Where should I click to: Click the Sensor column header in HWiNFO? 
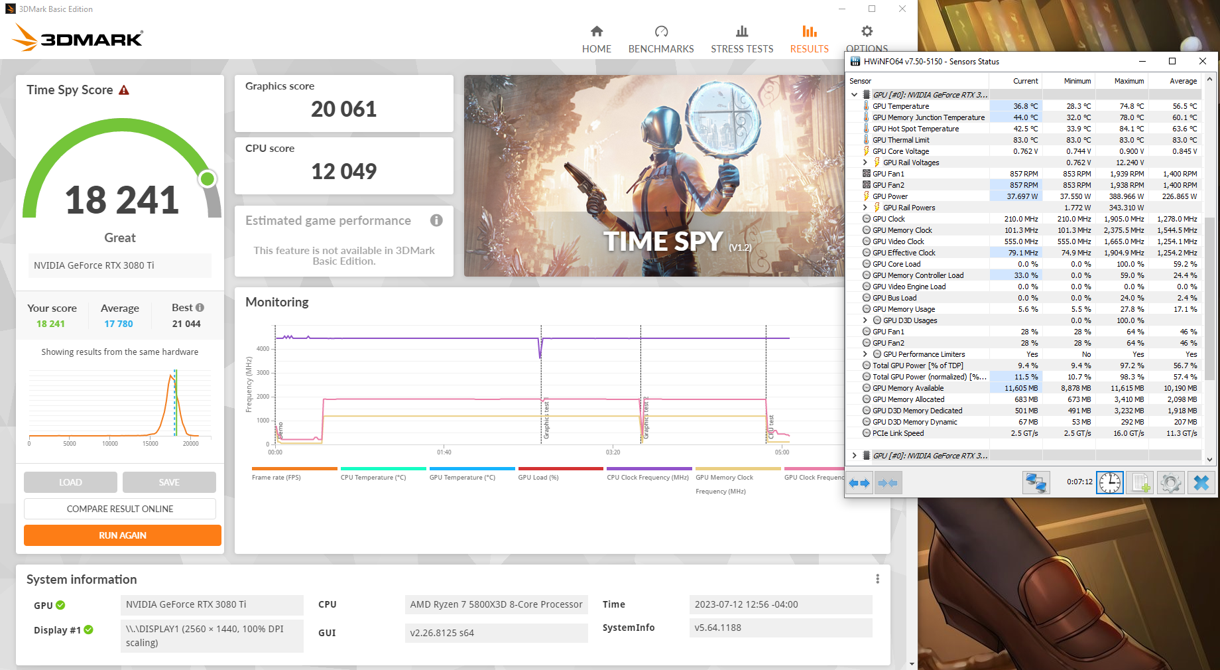[918, 81]
